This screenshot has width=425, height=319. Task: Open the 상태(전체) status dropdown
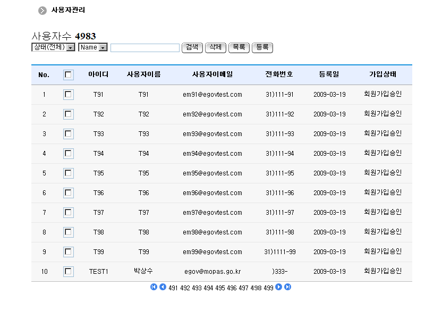(53, 48)
